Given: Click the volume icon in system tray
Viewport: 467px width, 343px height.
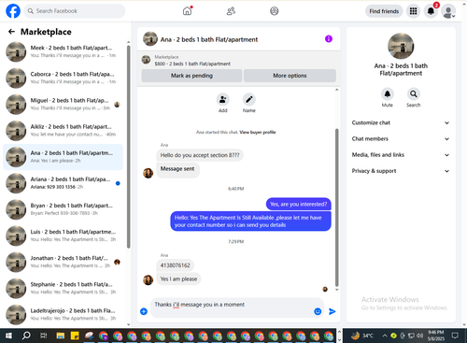Looking at the screenshot, I should click(419, 336).
